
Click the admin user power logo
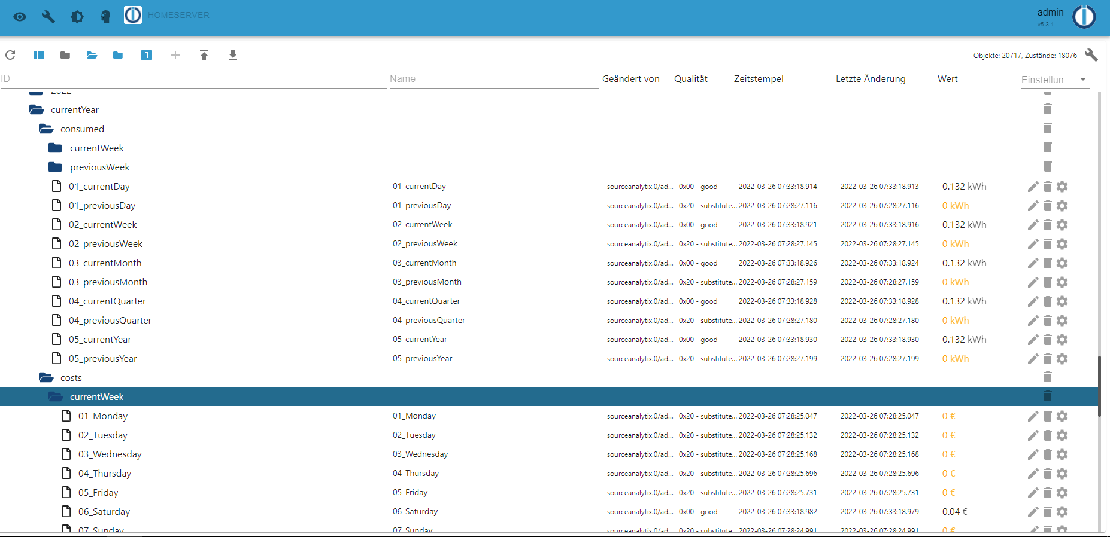[1084, 17]
